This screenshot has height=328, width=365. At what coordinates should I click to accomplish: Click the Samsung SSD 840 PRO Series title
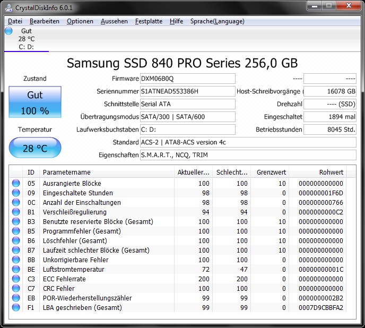click(x=183, y=63)
